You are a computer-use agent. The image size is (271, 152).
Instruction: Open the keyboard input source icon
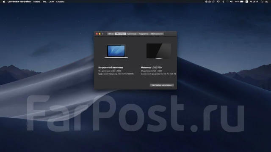(x=246, y=2)
